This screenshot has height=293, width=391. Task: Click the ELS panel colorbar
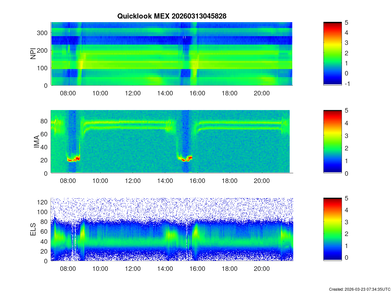332,230
